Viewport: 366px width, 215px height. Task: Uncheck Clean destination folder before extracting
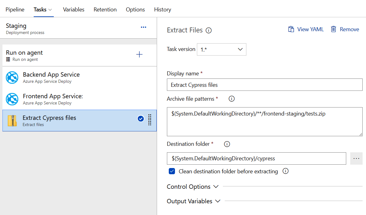click(172, 171)
